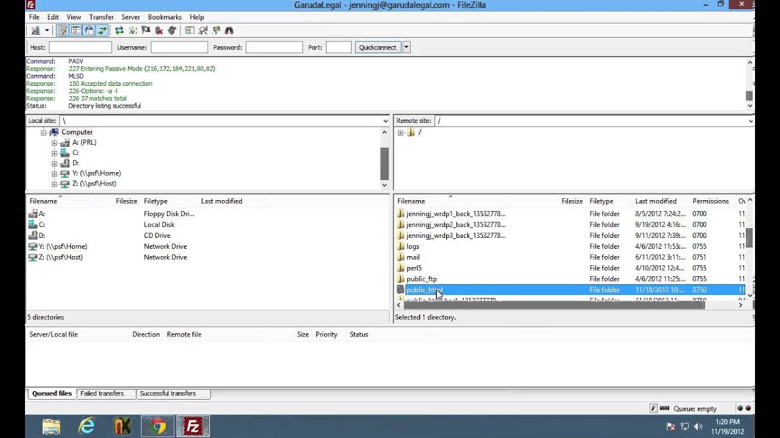Select the D: CD Drive icon in the local list
Screen dimensions: 780x438
click(33, 235)
